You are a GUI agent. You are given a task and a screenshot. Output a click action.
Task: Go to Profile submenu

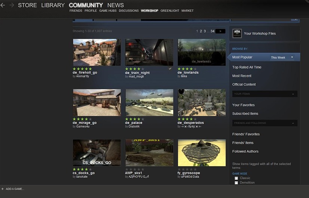coord(91,10)
